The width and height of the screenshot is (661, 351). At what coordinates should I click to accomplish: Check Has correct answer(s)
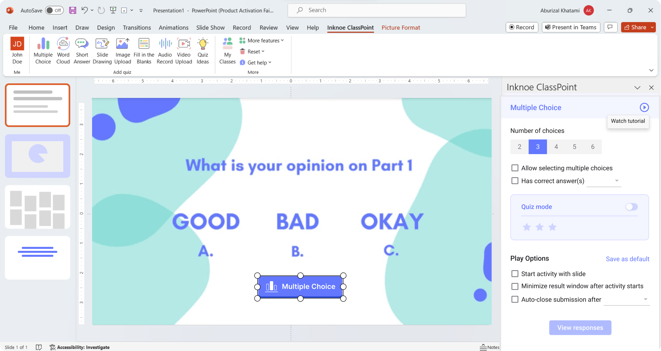coord(514,181)
